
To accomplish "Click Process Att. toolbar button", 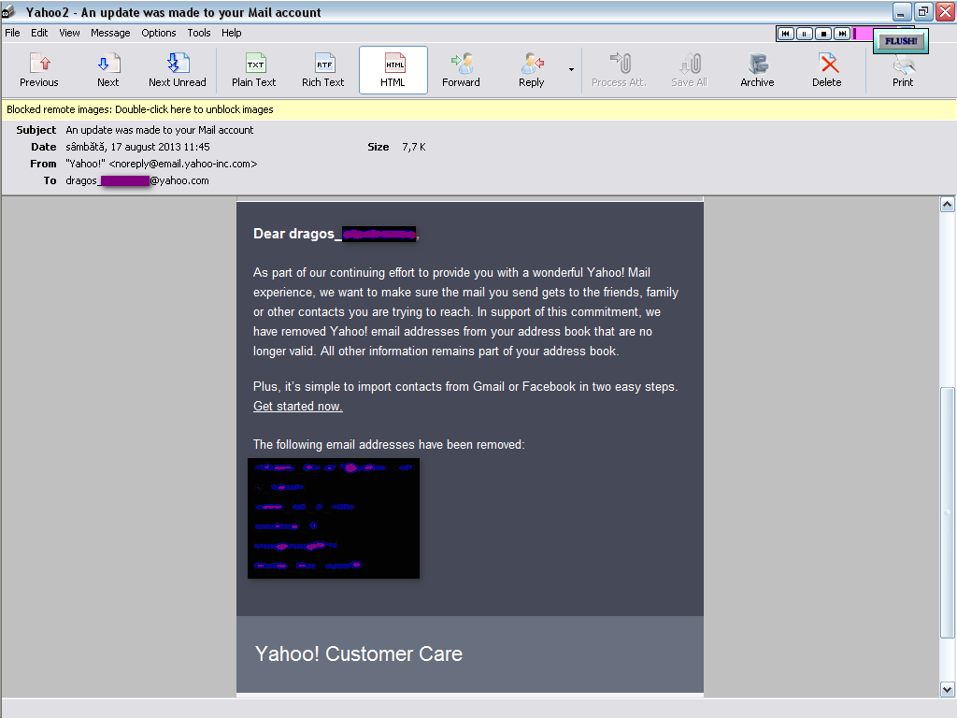I will (x=619, y=70).
